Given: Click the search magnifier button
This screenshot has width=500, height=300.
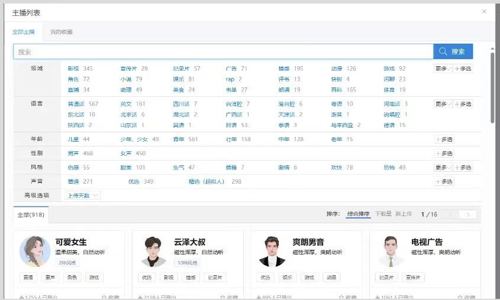Looking at the screenshot, I should tap(453, 51).
